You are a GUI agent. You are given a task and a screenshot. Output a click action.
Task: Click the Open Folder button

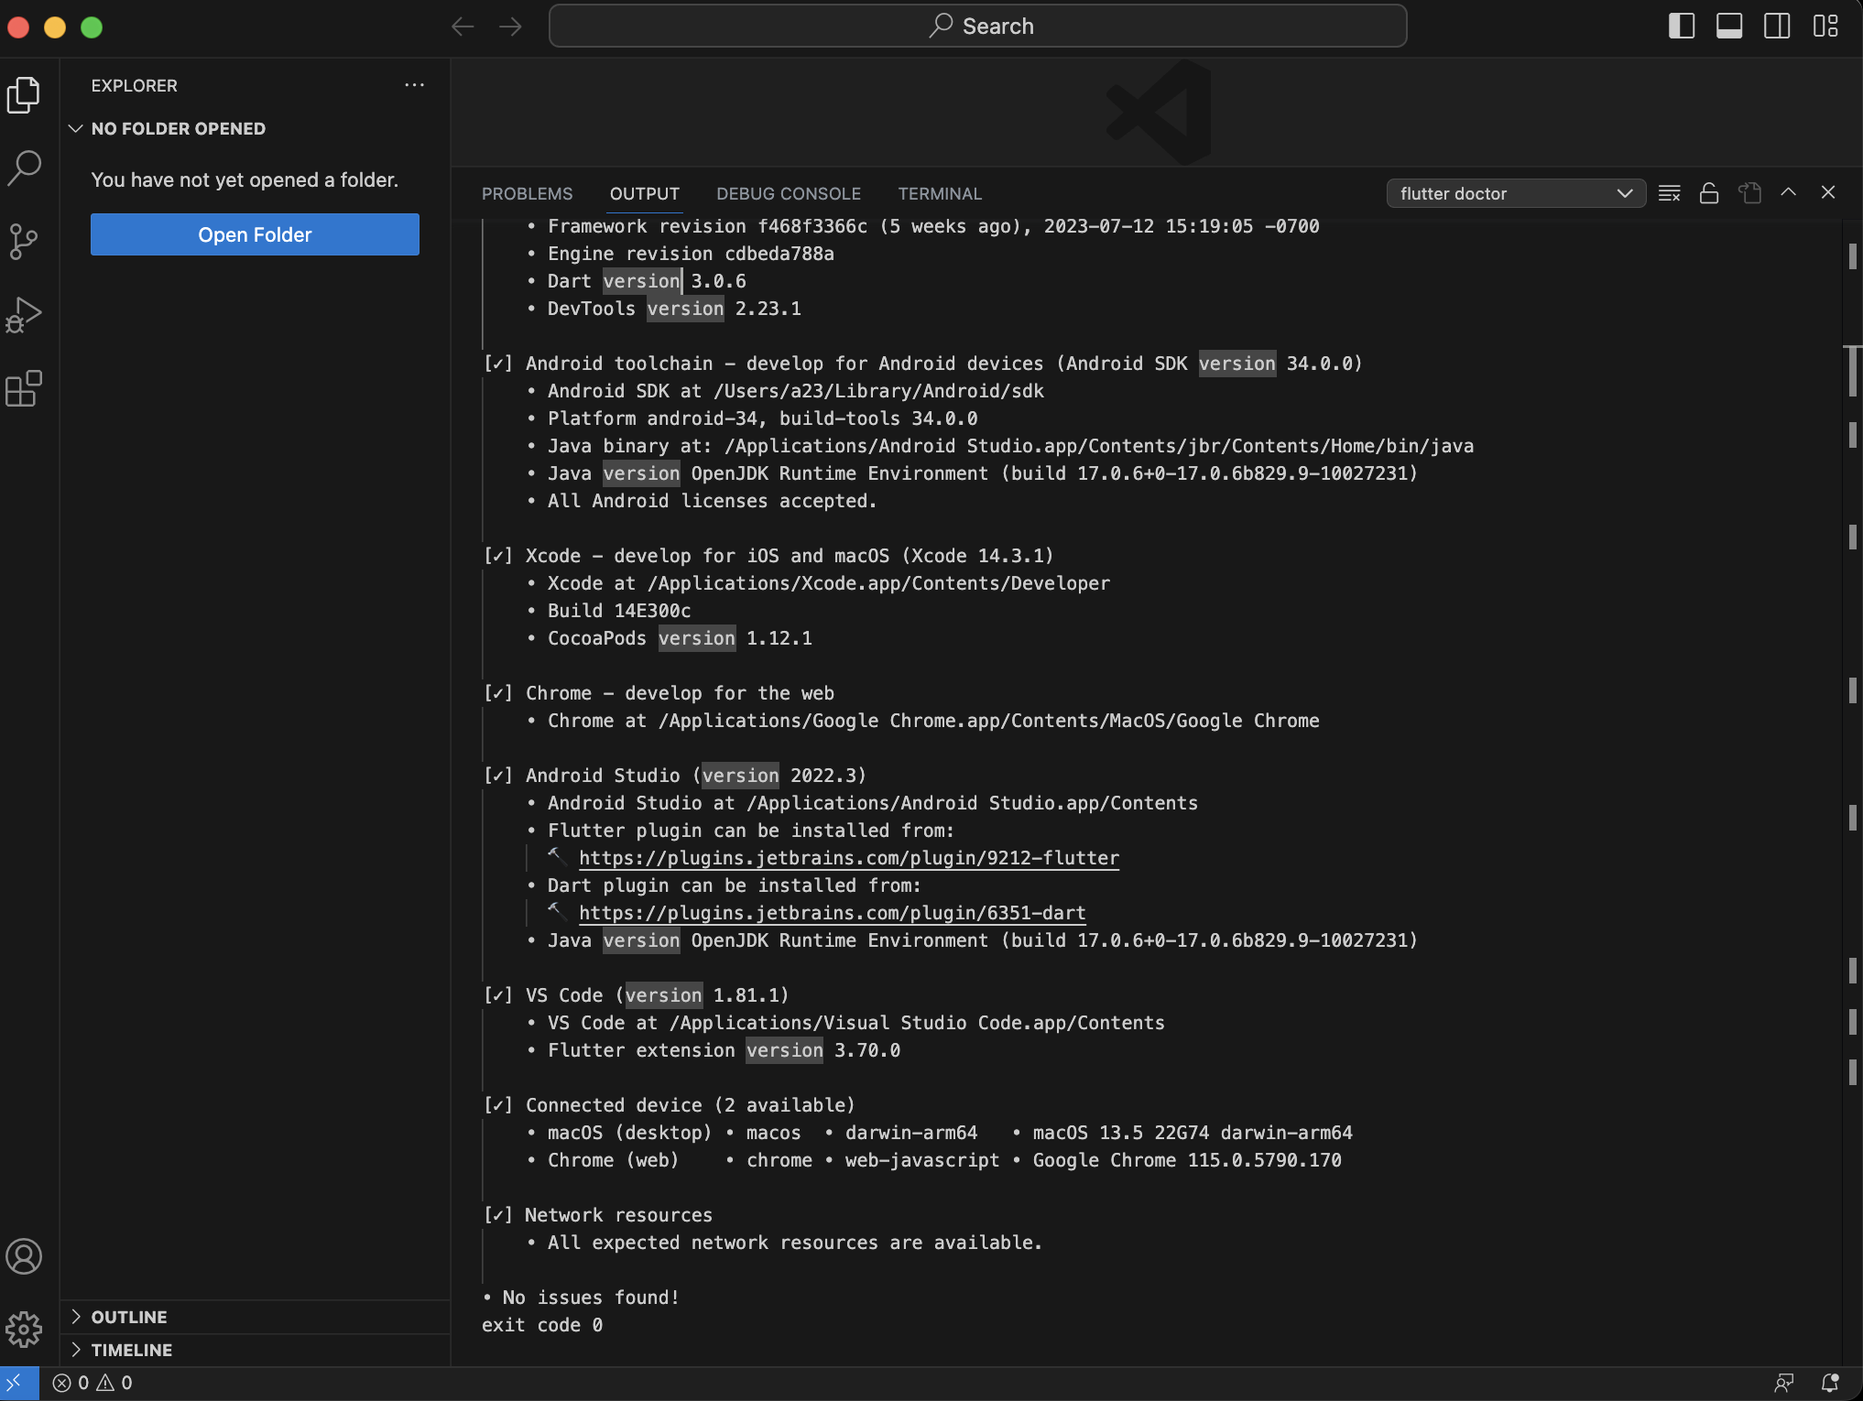click(255, 234)
